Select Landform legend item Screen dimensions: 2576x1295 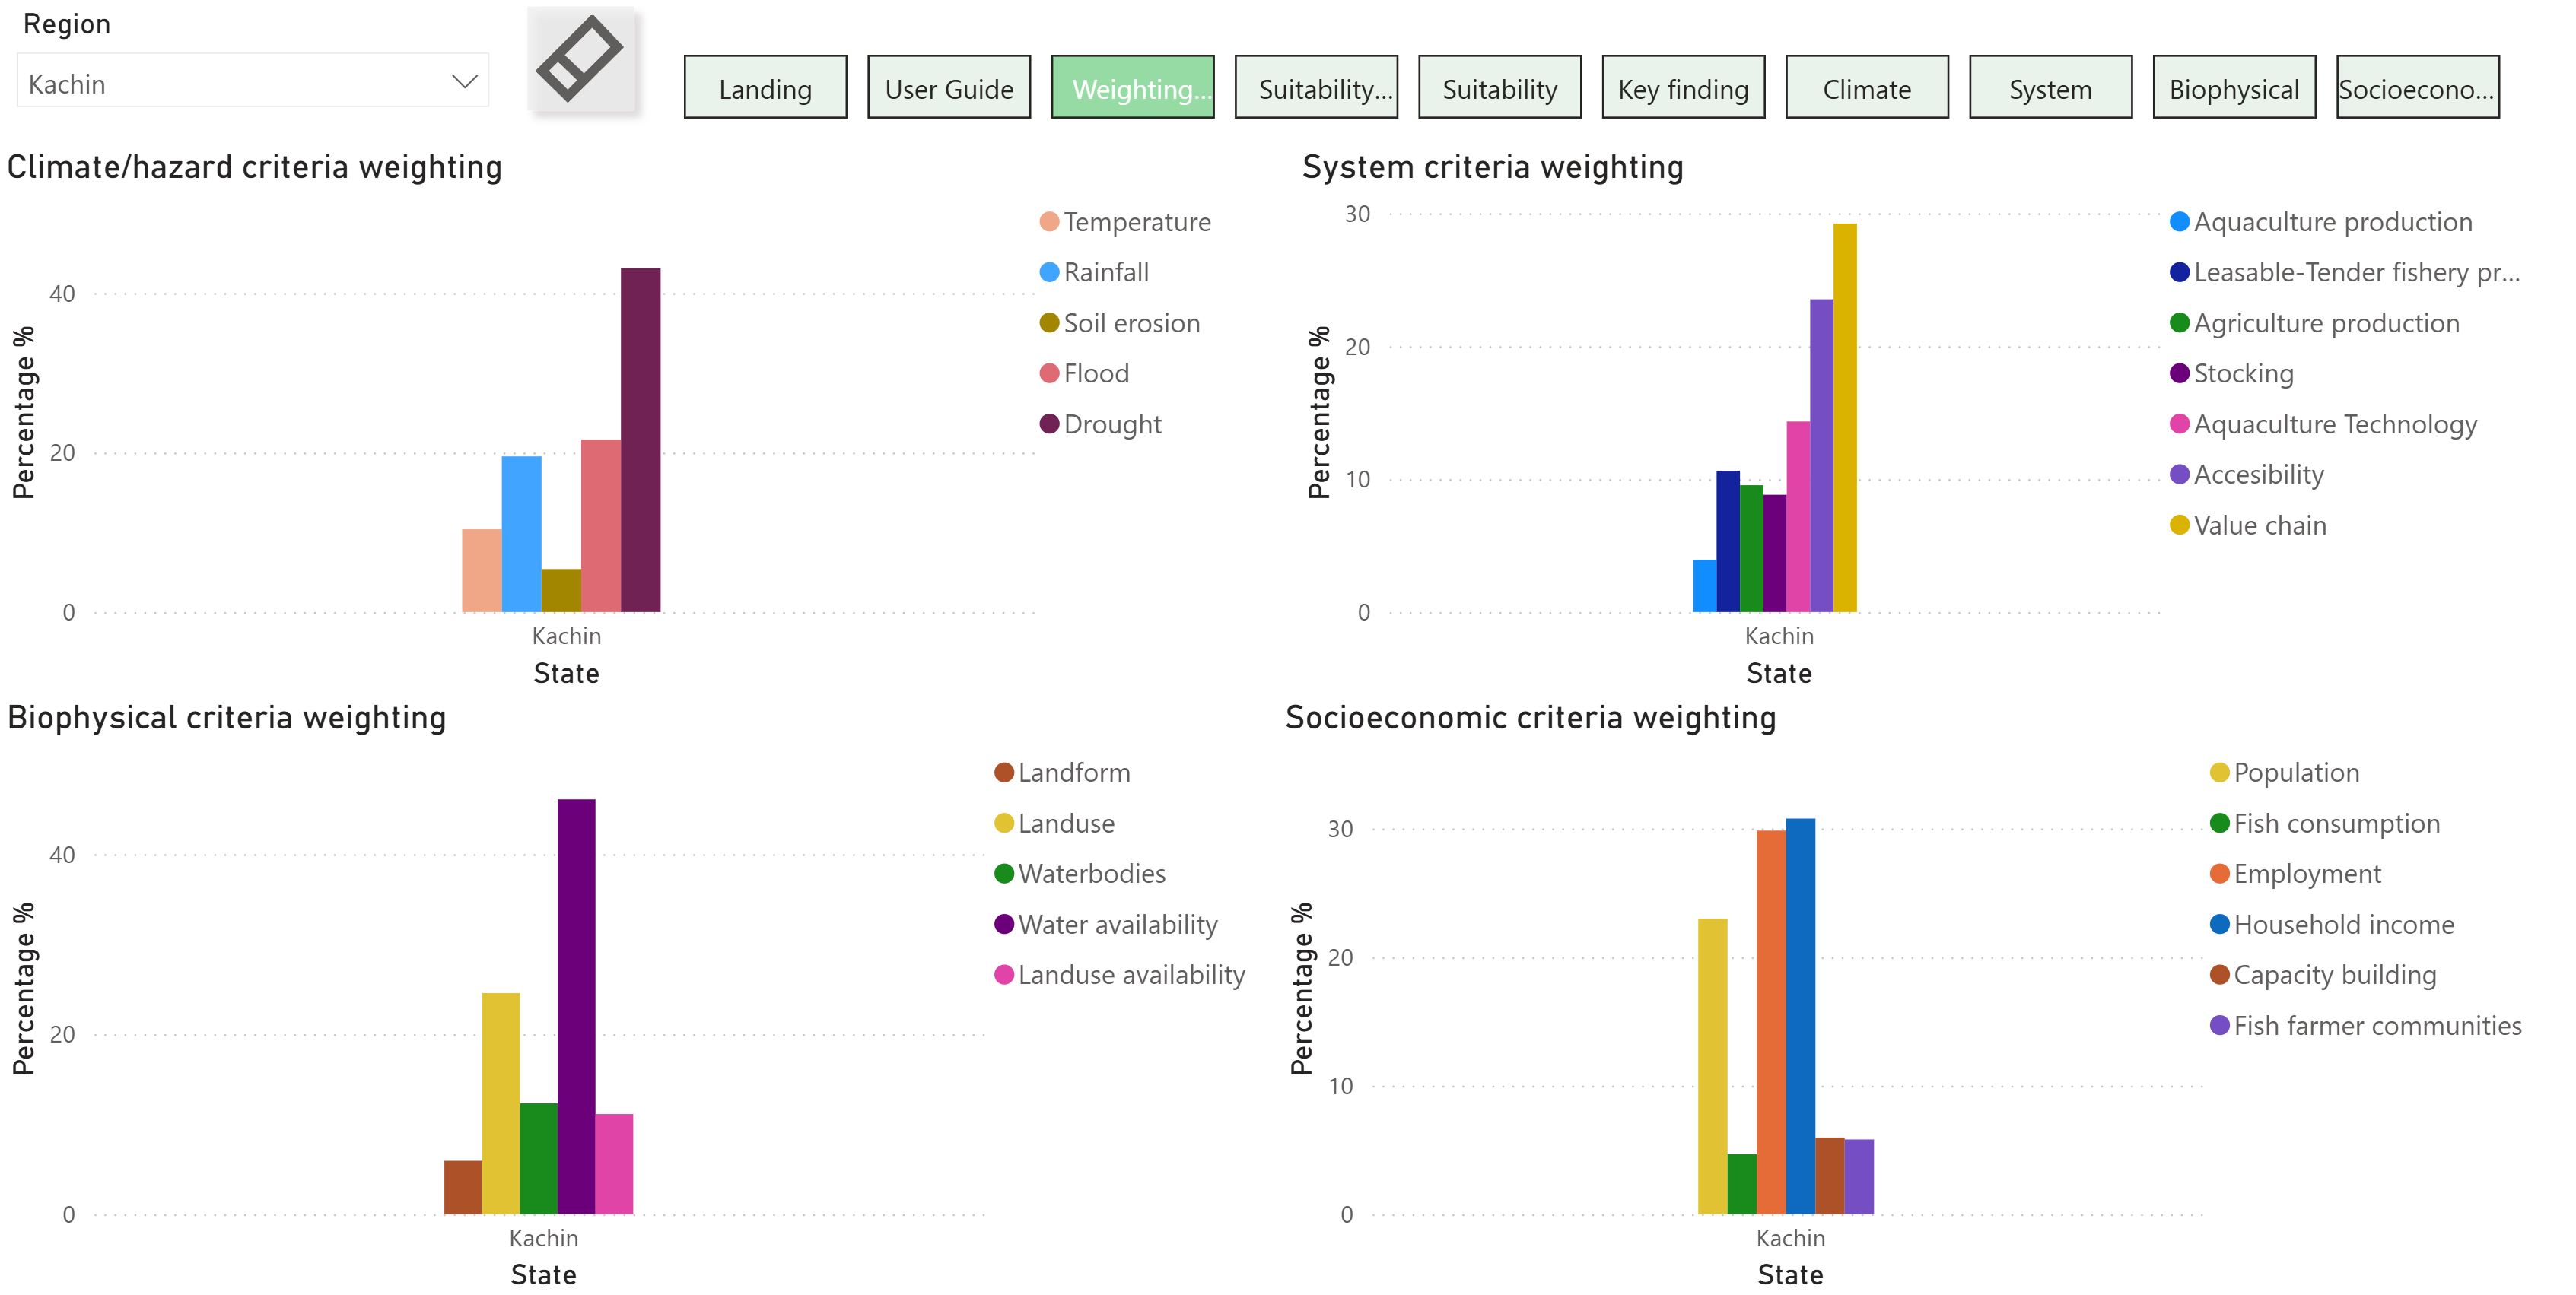coord(1063,773)
